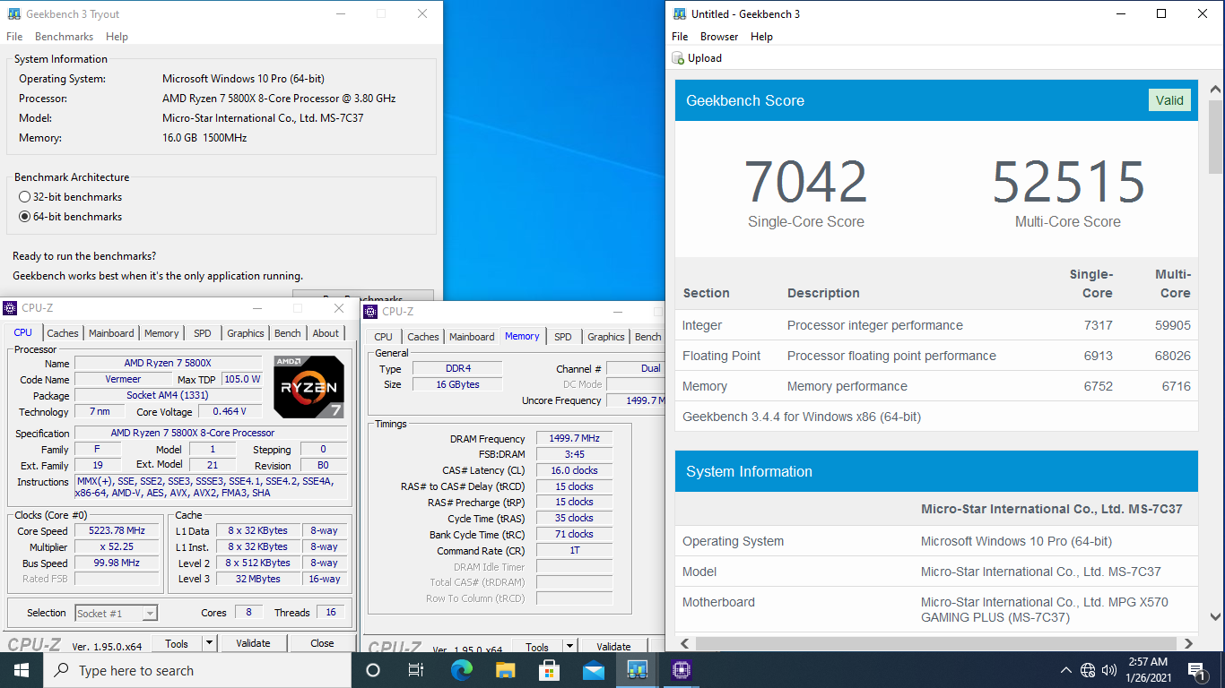Switch to Memory tab in left CPU-Z
The height and width of the screenshot is (688, 1225).
click(161, 333)
